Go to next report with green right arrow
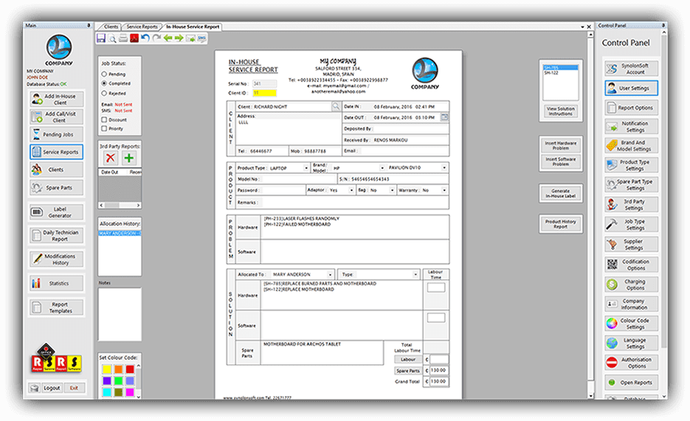 pos(179,38)
